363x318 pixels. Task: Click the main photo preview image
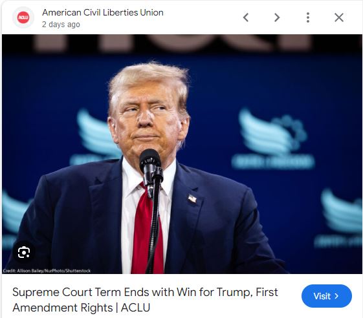click(x=182, y=154)
